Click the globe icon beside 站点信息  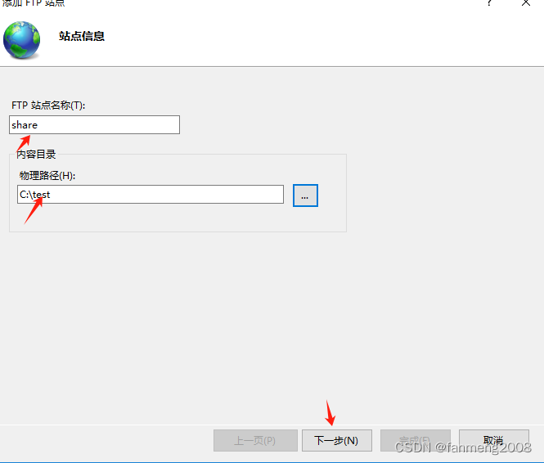point(21,40)
